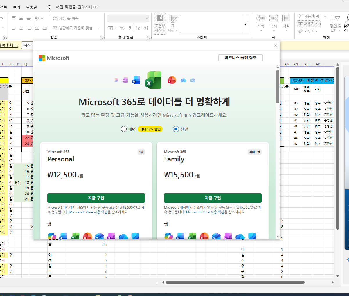Click the 지우기 eraser clear icon

click(301, 31)
